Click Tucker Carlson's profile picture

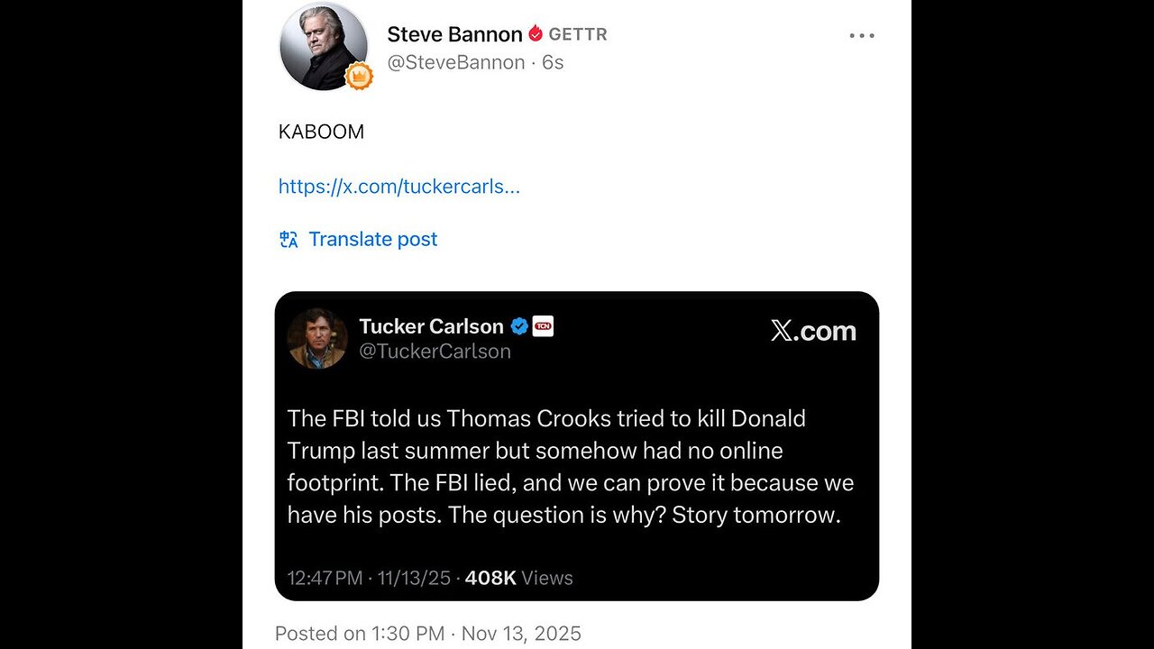click(x=317, y=338)
